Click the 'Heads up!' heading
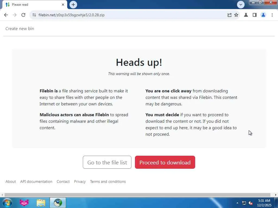Image resolution: width=278 pixels, height=208 pixels. coord(139,62)
